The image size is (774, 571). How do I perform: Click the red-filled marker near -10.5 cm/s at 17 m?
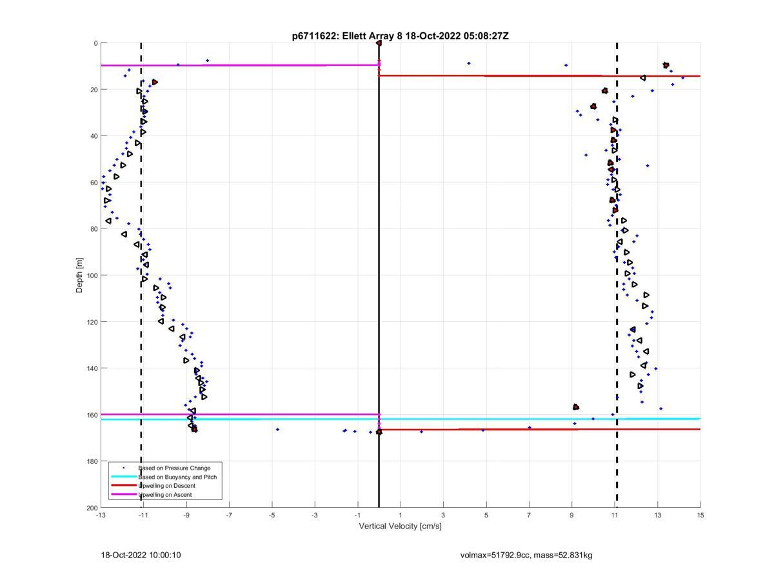tap(155, 82)
